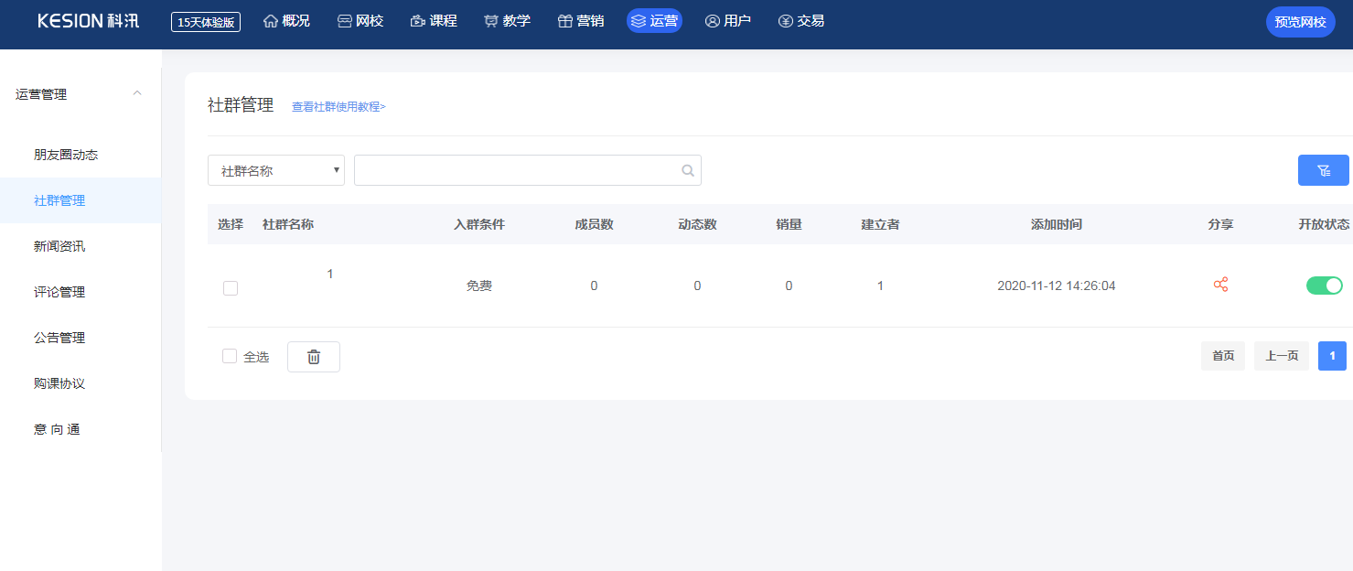Image resolution: width=1353 pixels, height=571 pixels.
Task: Click the blue filter icon button
Action: (1323, 170)
